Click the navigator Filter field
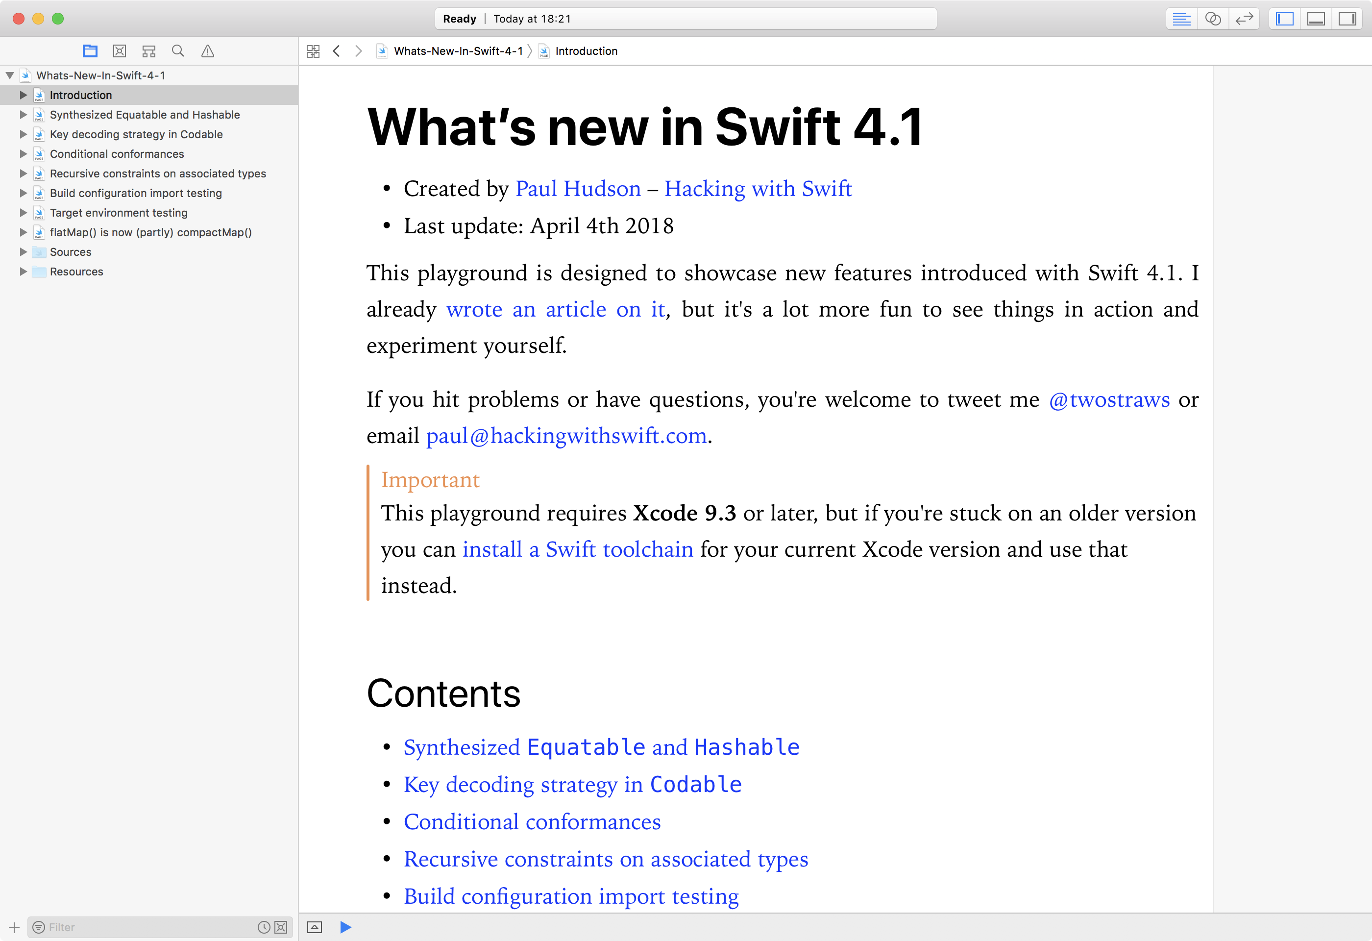Screen dimensions: 1372x941 147,927
